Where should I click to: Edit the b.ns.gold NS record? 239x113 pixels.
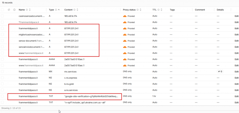237,84
